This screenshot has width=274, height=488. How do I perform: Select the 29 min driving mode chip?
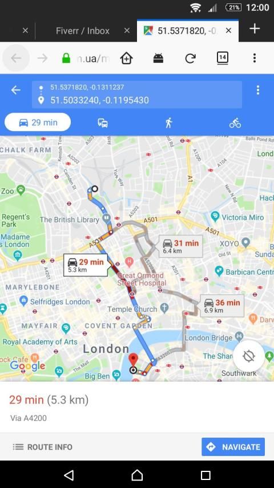coord(38,122)
